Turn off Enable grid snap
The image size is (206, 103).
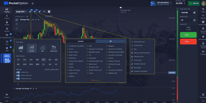pos(18,79)
